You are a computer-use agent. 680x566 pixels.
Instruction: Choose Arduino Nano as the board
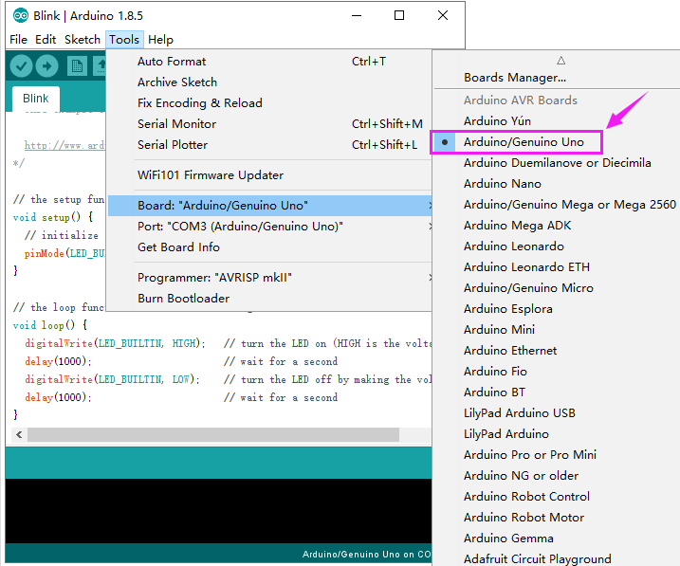503,184
